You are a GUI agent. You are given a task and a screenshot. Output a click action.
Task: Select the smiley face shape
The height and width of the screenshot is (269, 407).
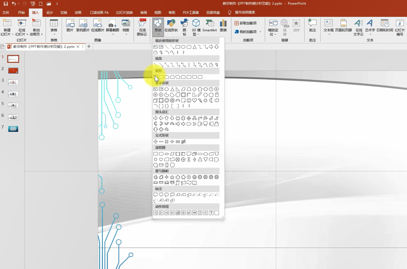[189, 101]
